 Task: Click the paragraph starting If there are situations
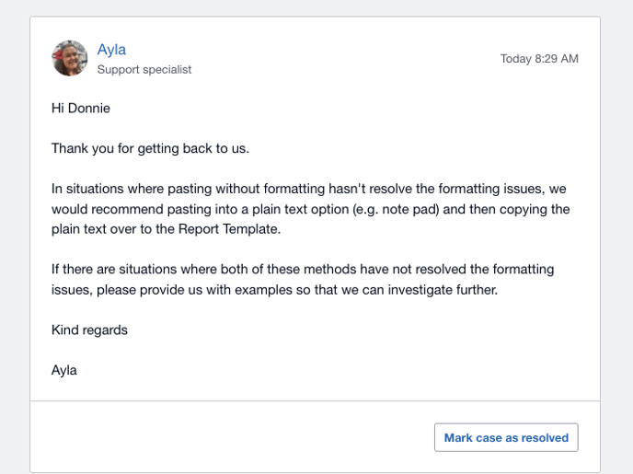pyautogui.click(x=303, y=280)
